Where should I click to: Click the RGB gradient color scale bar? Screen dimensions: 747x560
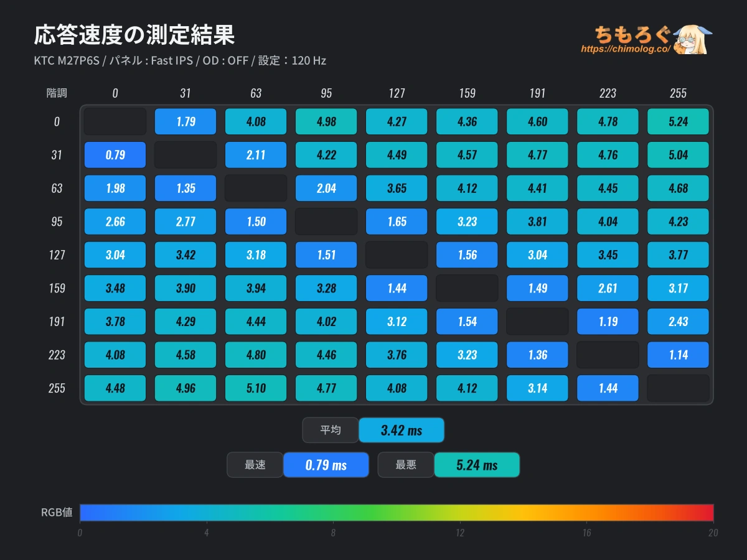click(397, 512)
